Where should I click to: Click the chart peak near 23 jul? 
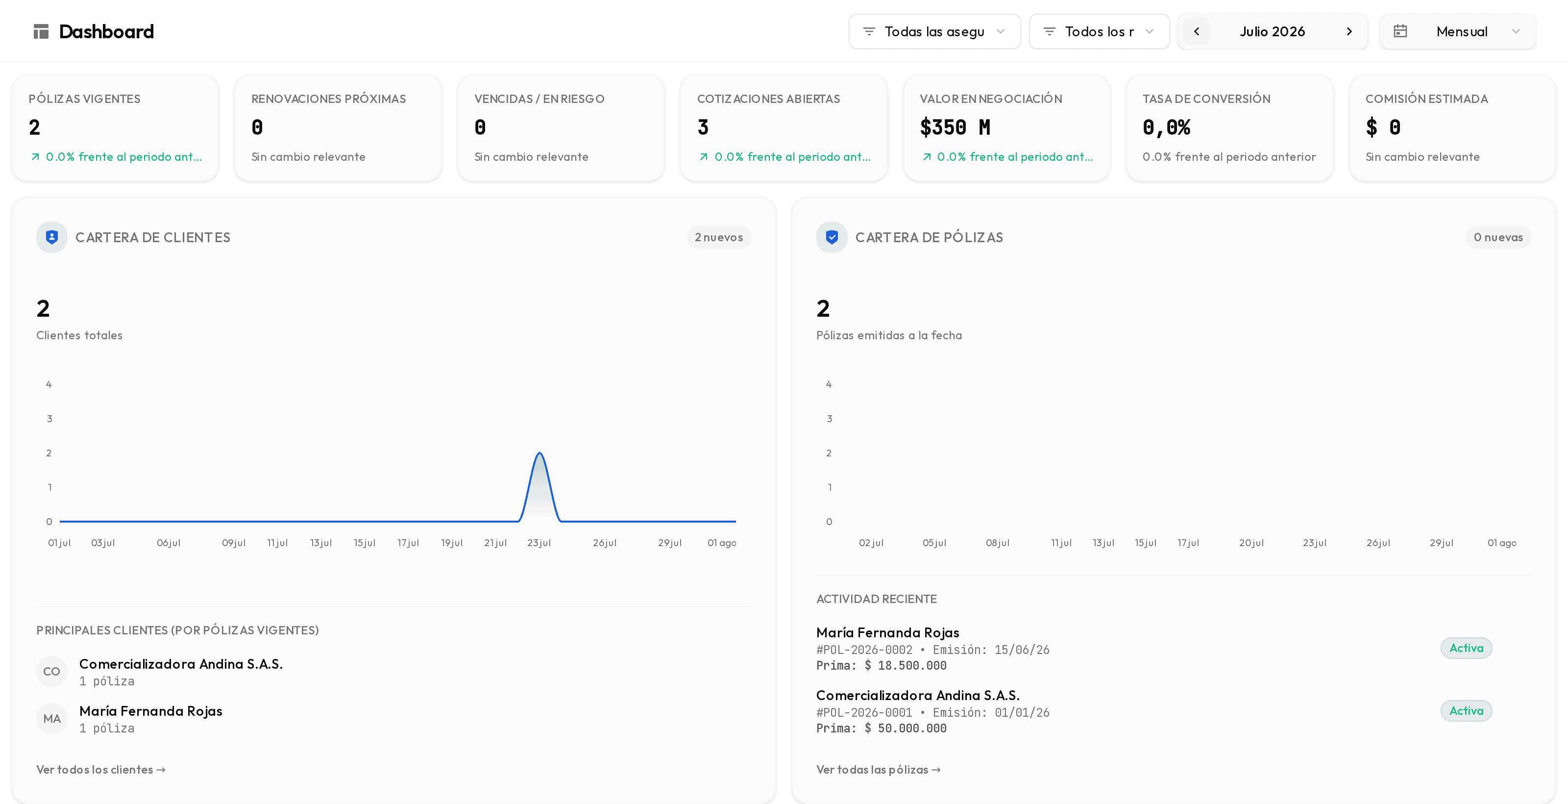tap(539, 454)
